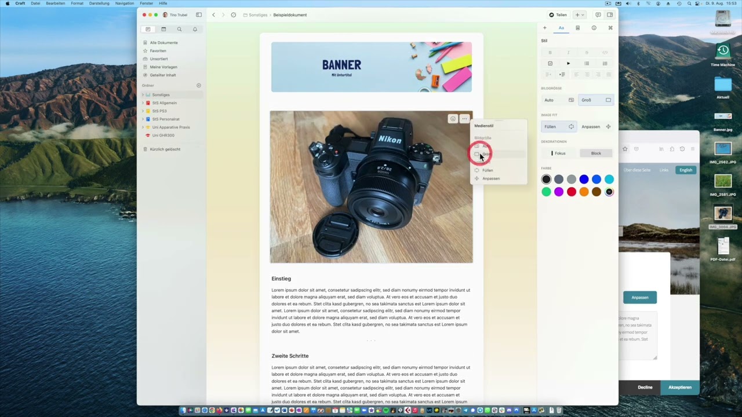Set image size to Groß
This screenshot has width=742, height=417.
[596, 100]
